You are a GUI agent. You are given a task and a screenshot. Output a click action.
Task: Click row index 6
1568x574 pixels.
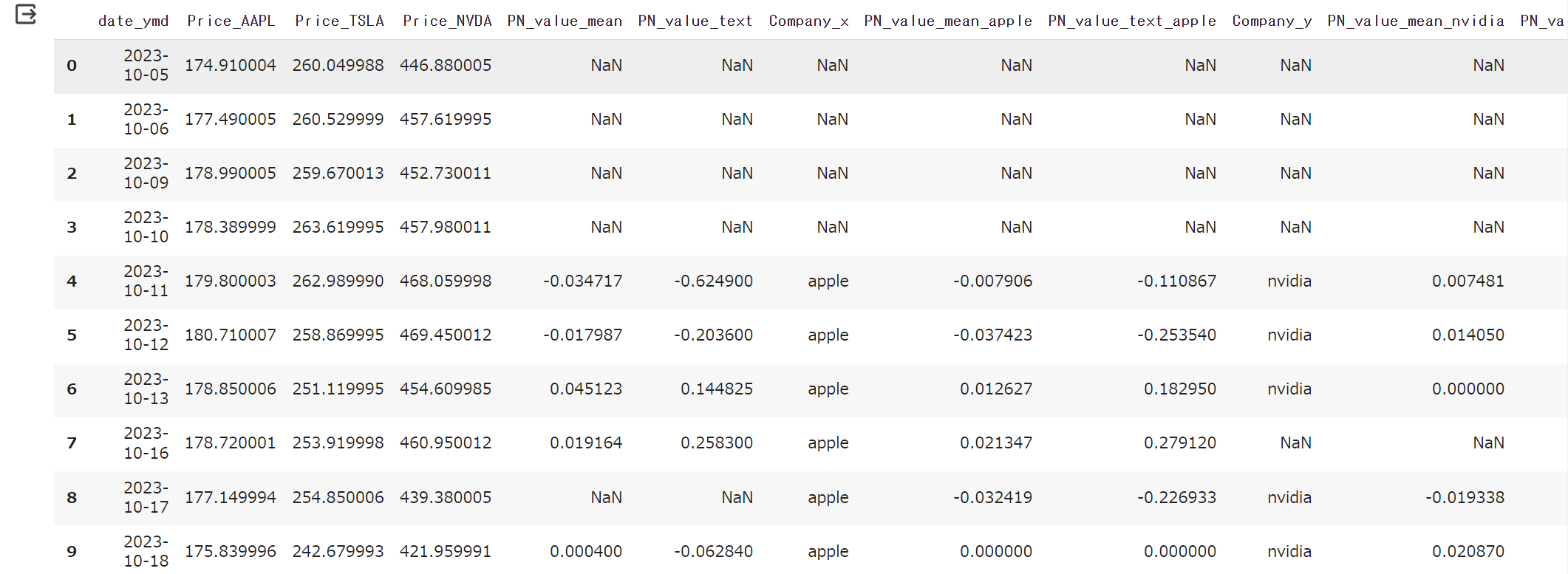click(72, 389)
